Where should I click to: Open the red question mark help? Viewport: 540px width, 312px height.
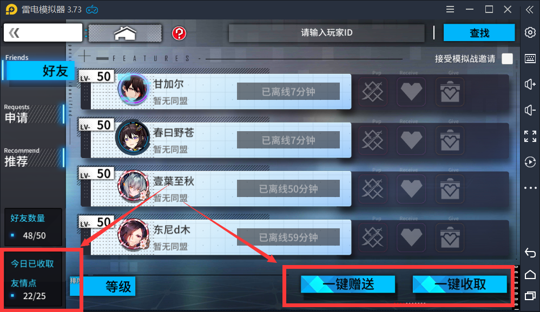click(x=179, y=33)
